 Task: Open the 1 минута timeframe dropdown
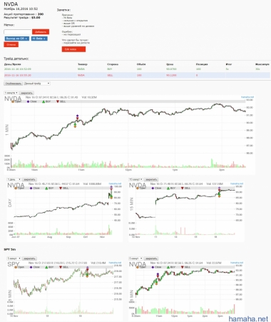[x=11, y=93]
